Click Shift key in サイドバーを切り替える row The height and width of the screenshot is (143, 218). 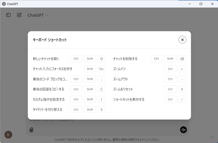click(90, 110)
